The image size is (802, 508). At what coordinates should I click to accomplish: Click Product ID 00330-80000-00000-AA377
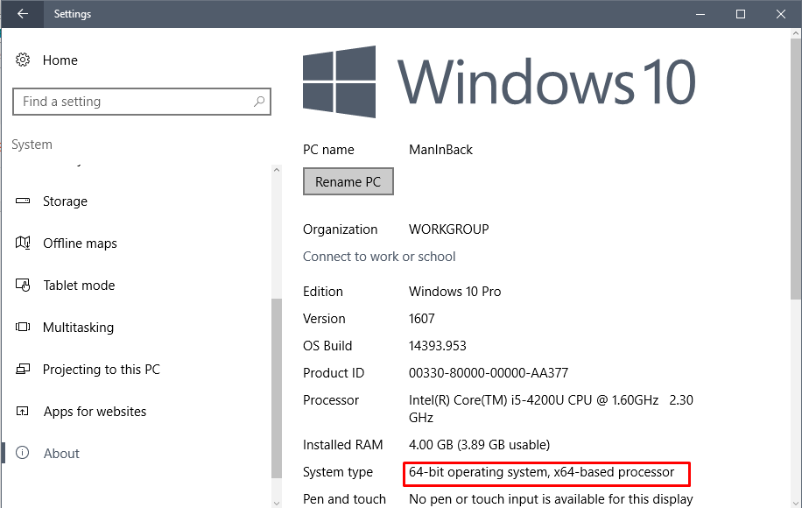point(489,373)
